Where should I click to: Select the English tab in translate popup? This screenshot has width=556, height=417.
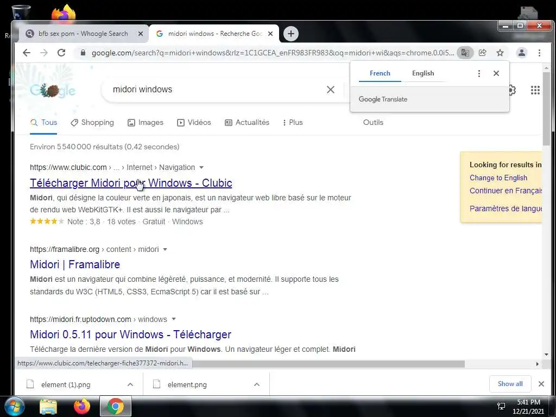[423, 73]
